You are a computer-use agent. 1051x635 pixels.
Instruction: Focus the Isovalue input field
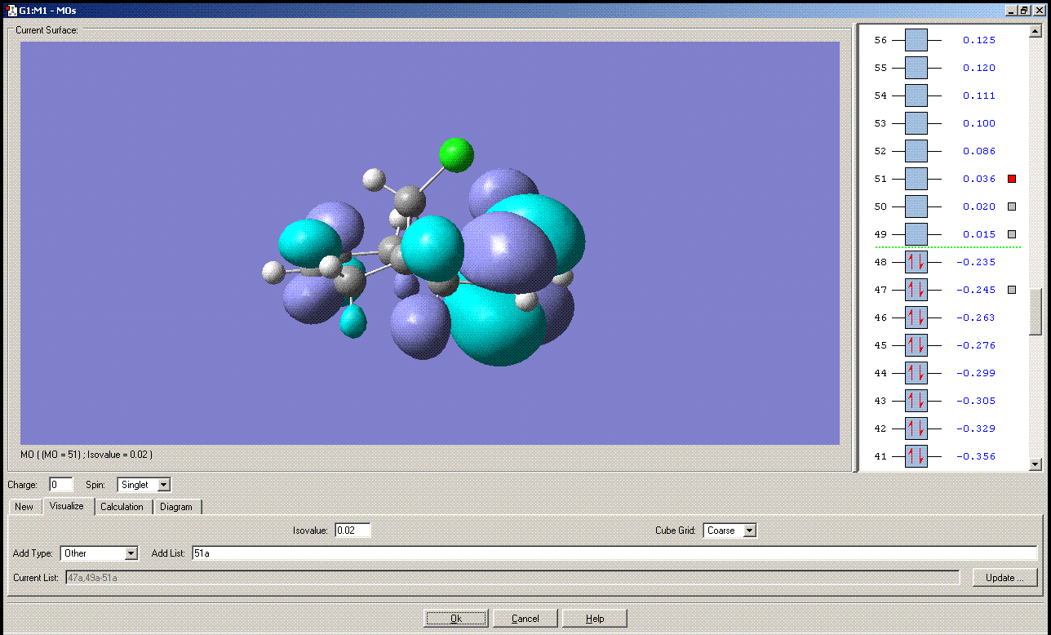coord(352,531)
